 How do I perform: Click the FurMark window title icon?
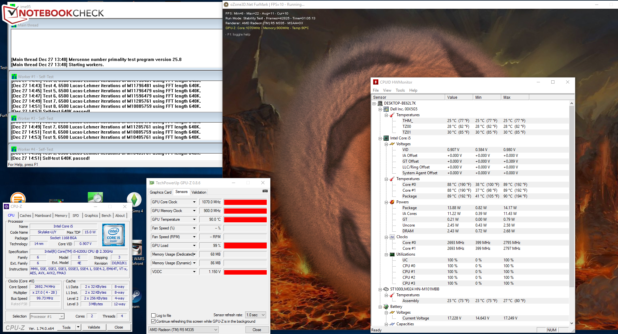(226, 5)
